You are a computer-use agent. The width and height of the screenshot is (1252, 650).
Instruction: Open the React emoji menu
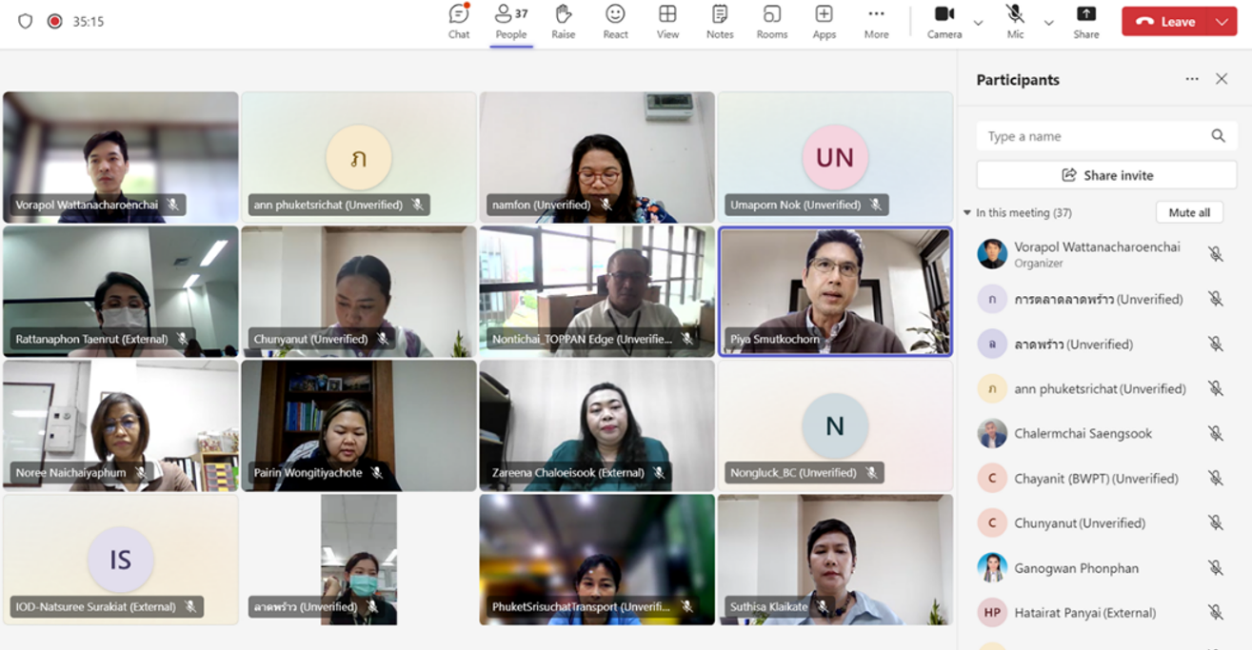(x=615, y=22)
